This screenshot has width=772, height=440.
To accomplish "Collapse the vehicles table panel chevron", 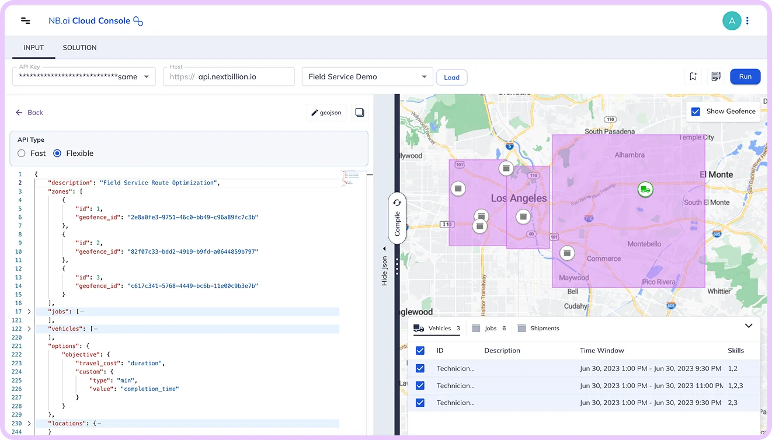I will pyautogui.click(x=749, y=326).
